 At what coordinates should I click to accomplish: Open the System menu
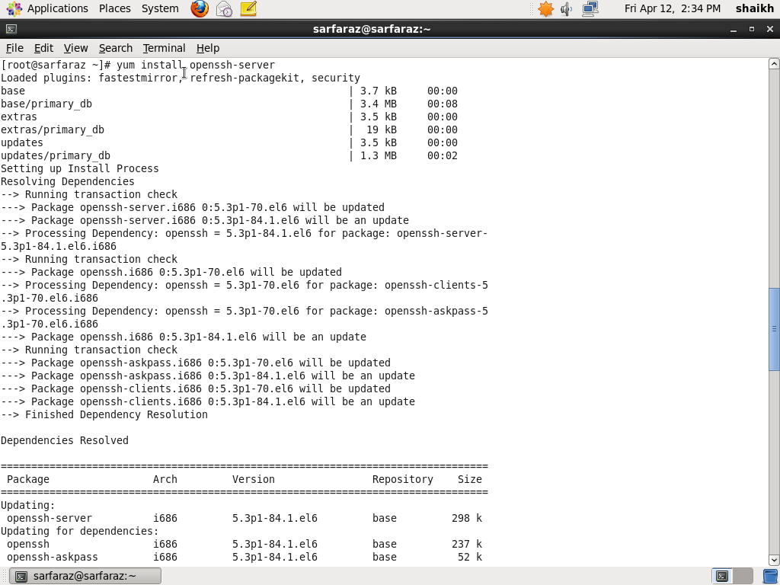(160, 8)
